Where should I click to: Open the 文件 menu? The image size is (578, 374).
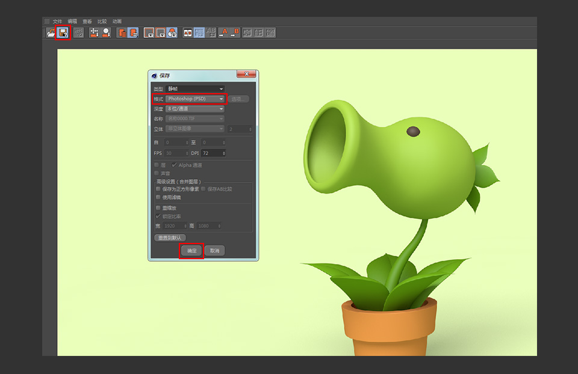pyautogui.click(x=58, y=22)
